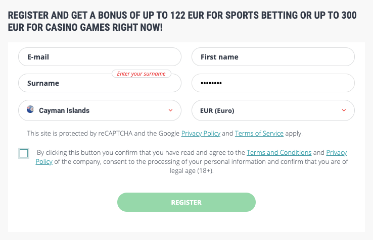Click the 'By clicking this button' consent label
The width and height of the screenshot is (373, 240).
pyautogui.click(x=192, y=161)
